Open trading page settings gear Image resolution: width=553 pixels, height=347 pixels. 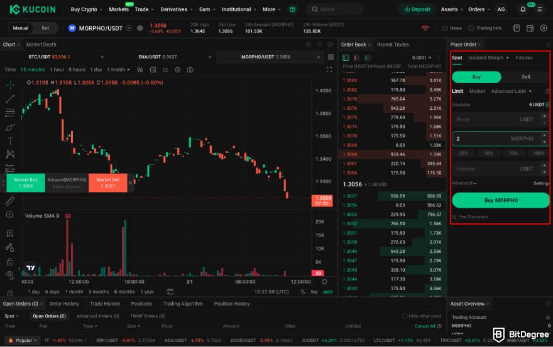coord(544,28)
